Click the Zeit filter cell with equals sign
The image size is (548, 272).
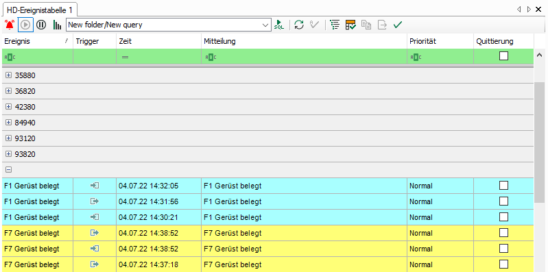pyautogui.click(x=158, y=57)
